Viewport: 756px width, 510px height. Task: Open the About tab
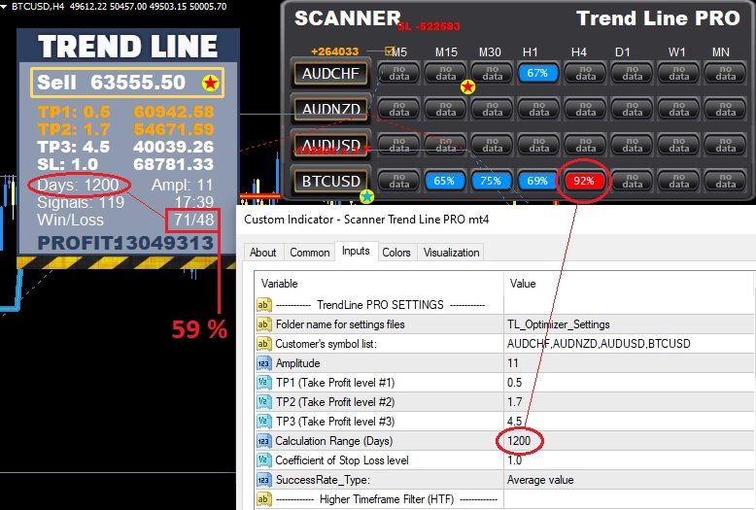262,253
